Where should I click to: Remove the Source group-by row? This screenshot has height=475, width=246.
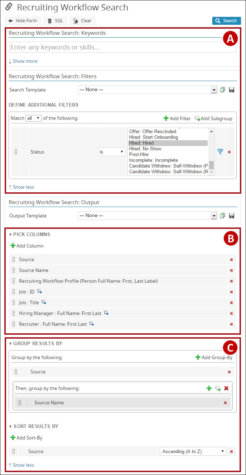229,372
